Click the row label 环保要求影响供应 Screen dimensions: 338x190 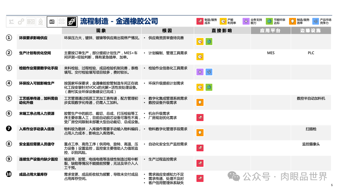[33, 38]
